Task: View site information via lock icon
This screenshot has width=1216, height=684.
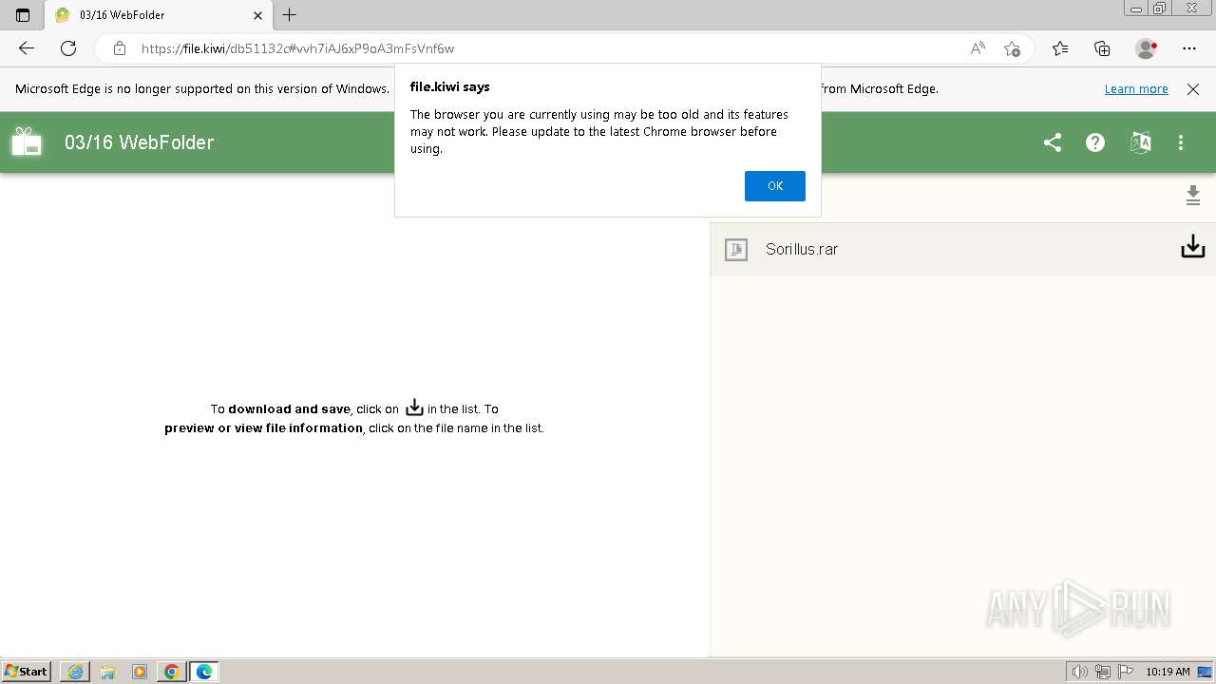Action: (x=119, y=48)
